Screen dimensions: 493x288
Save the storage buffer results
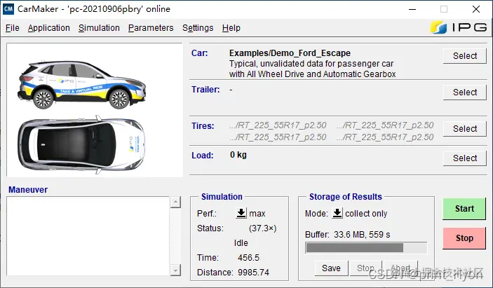click(331, 268)
